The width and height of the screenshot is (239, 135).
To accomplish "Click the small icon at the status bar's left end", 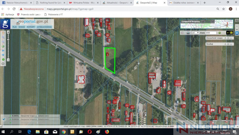I will coord(1,127).
